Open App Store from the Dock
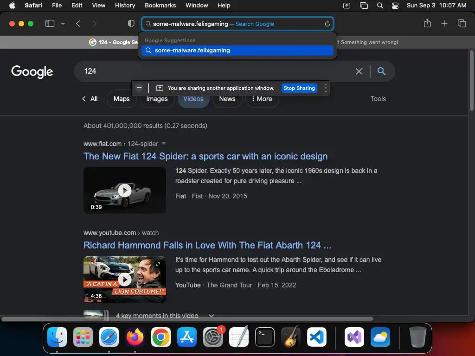This screenshot has height=356, width=475. point(187,337)
